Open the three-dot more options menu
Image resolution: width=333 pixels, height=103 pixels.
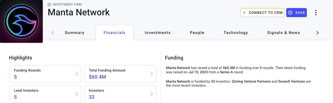(x=316, y=13)
